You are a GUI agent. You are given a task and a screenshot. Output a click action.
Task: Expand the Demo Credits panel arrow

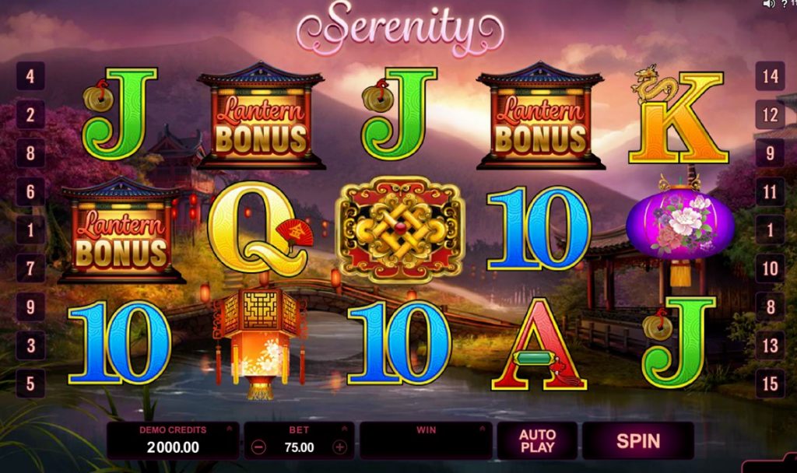[x=230, y=429]
